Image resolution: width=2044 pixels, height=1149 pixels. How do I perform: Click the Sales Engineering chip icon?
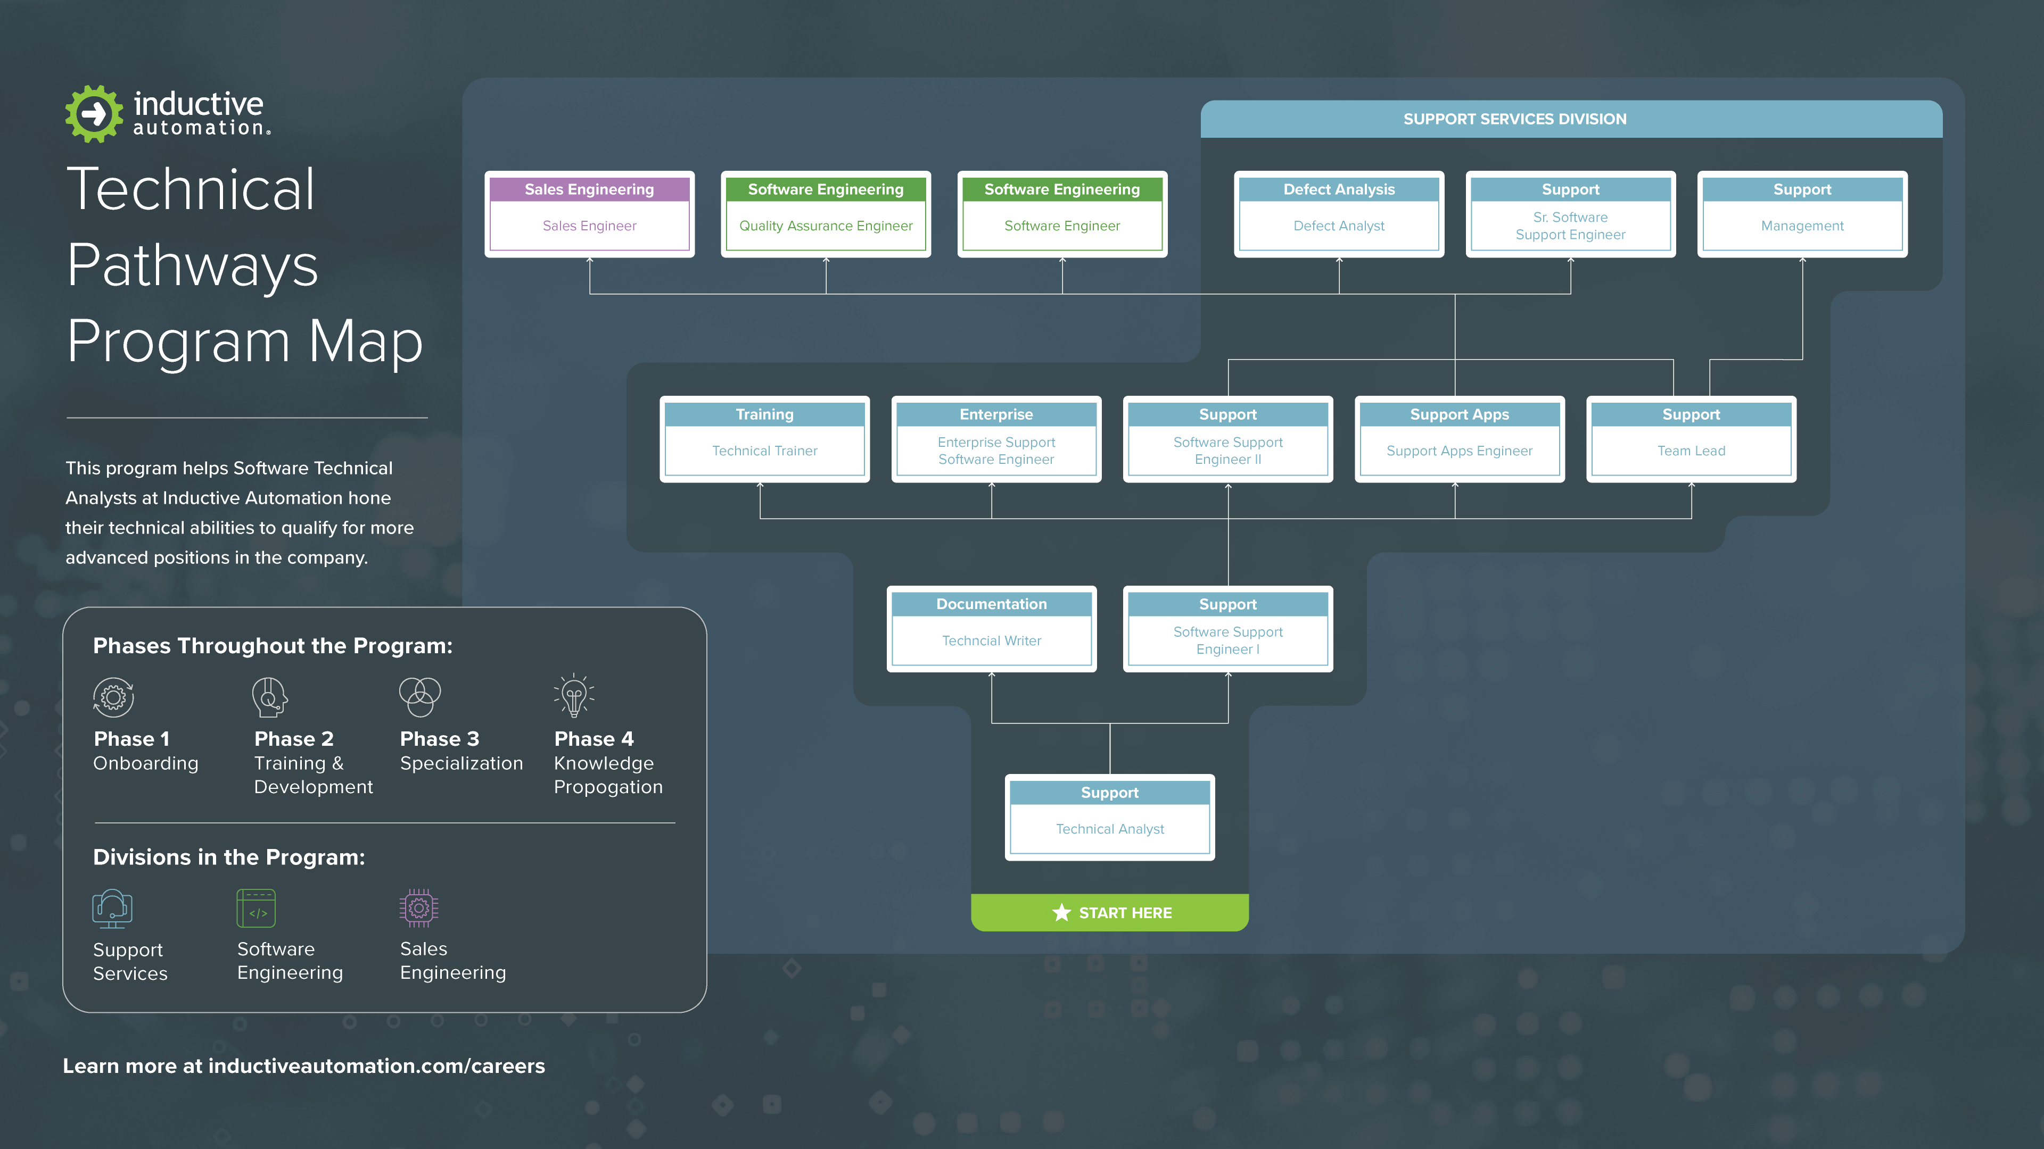419,909
